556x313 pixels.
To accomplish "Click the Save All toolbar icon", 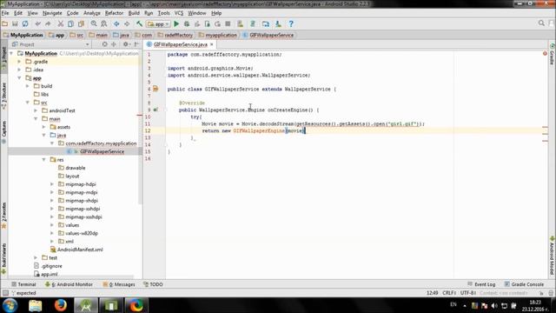I will tap(15, 23).
